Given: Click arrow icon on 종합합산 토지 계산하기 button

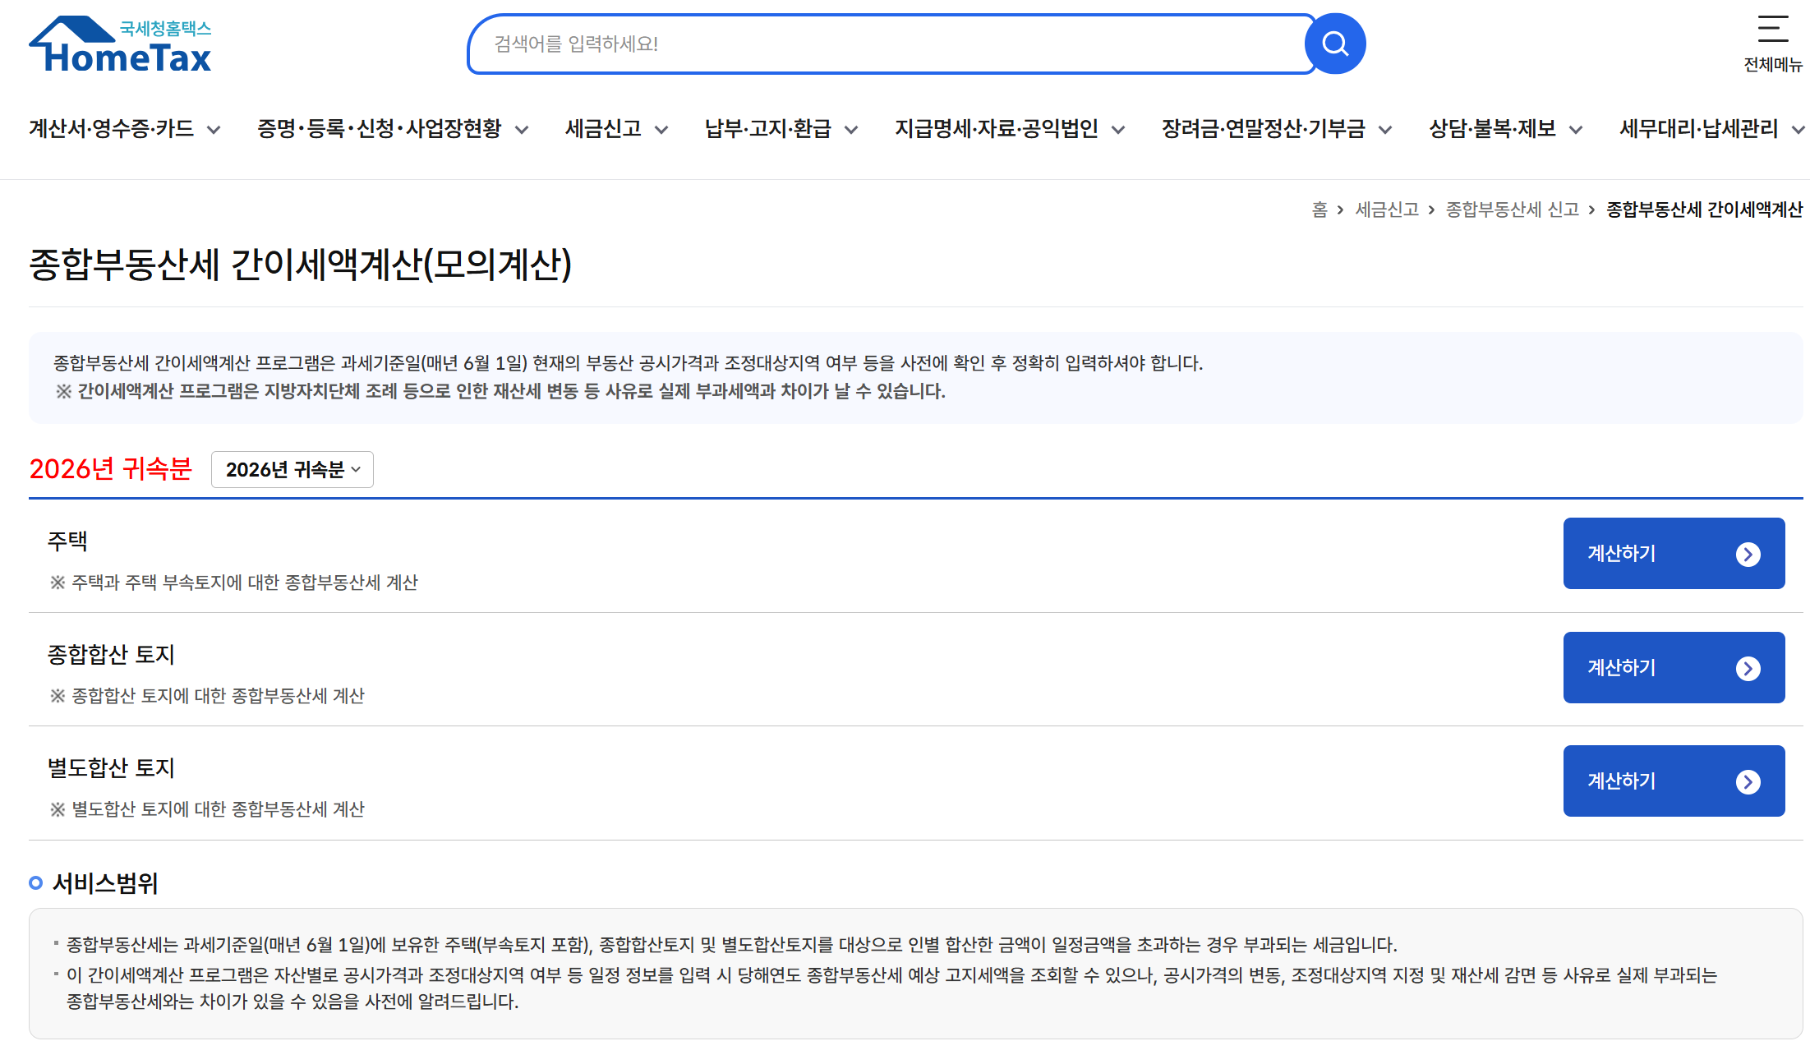Looking at the screenshot, I should point(1748,668).
